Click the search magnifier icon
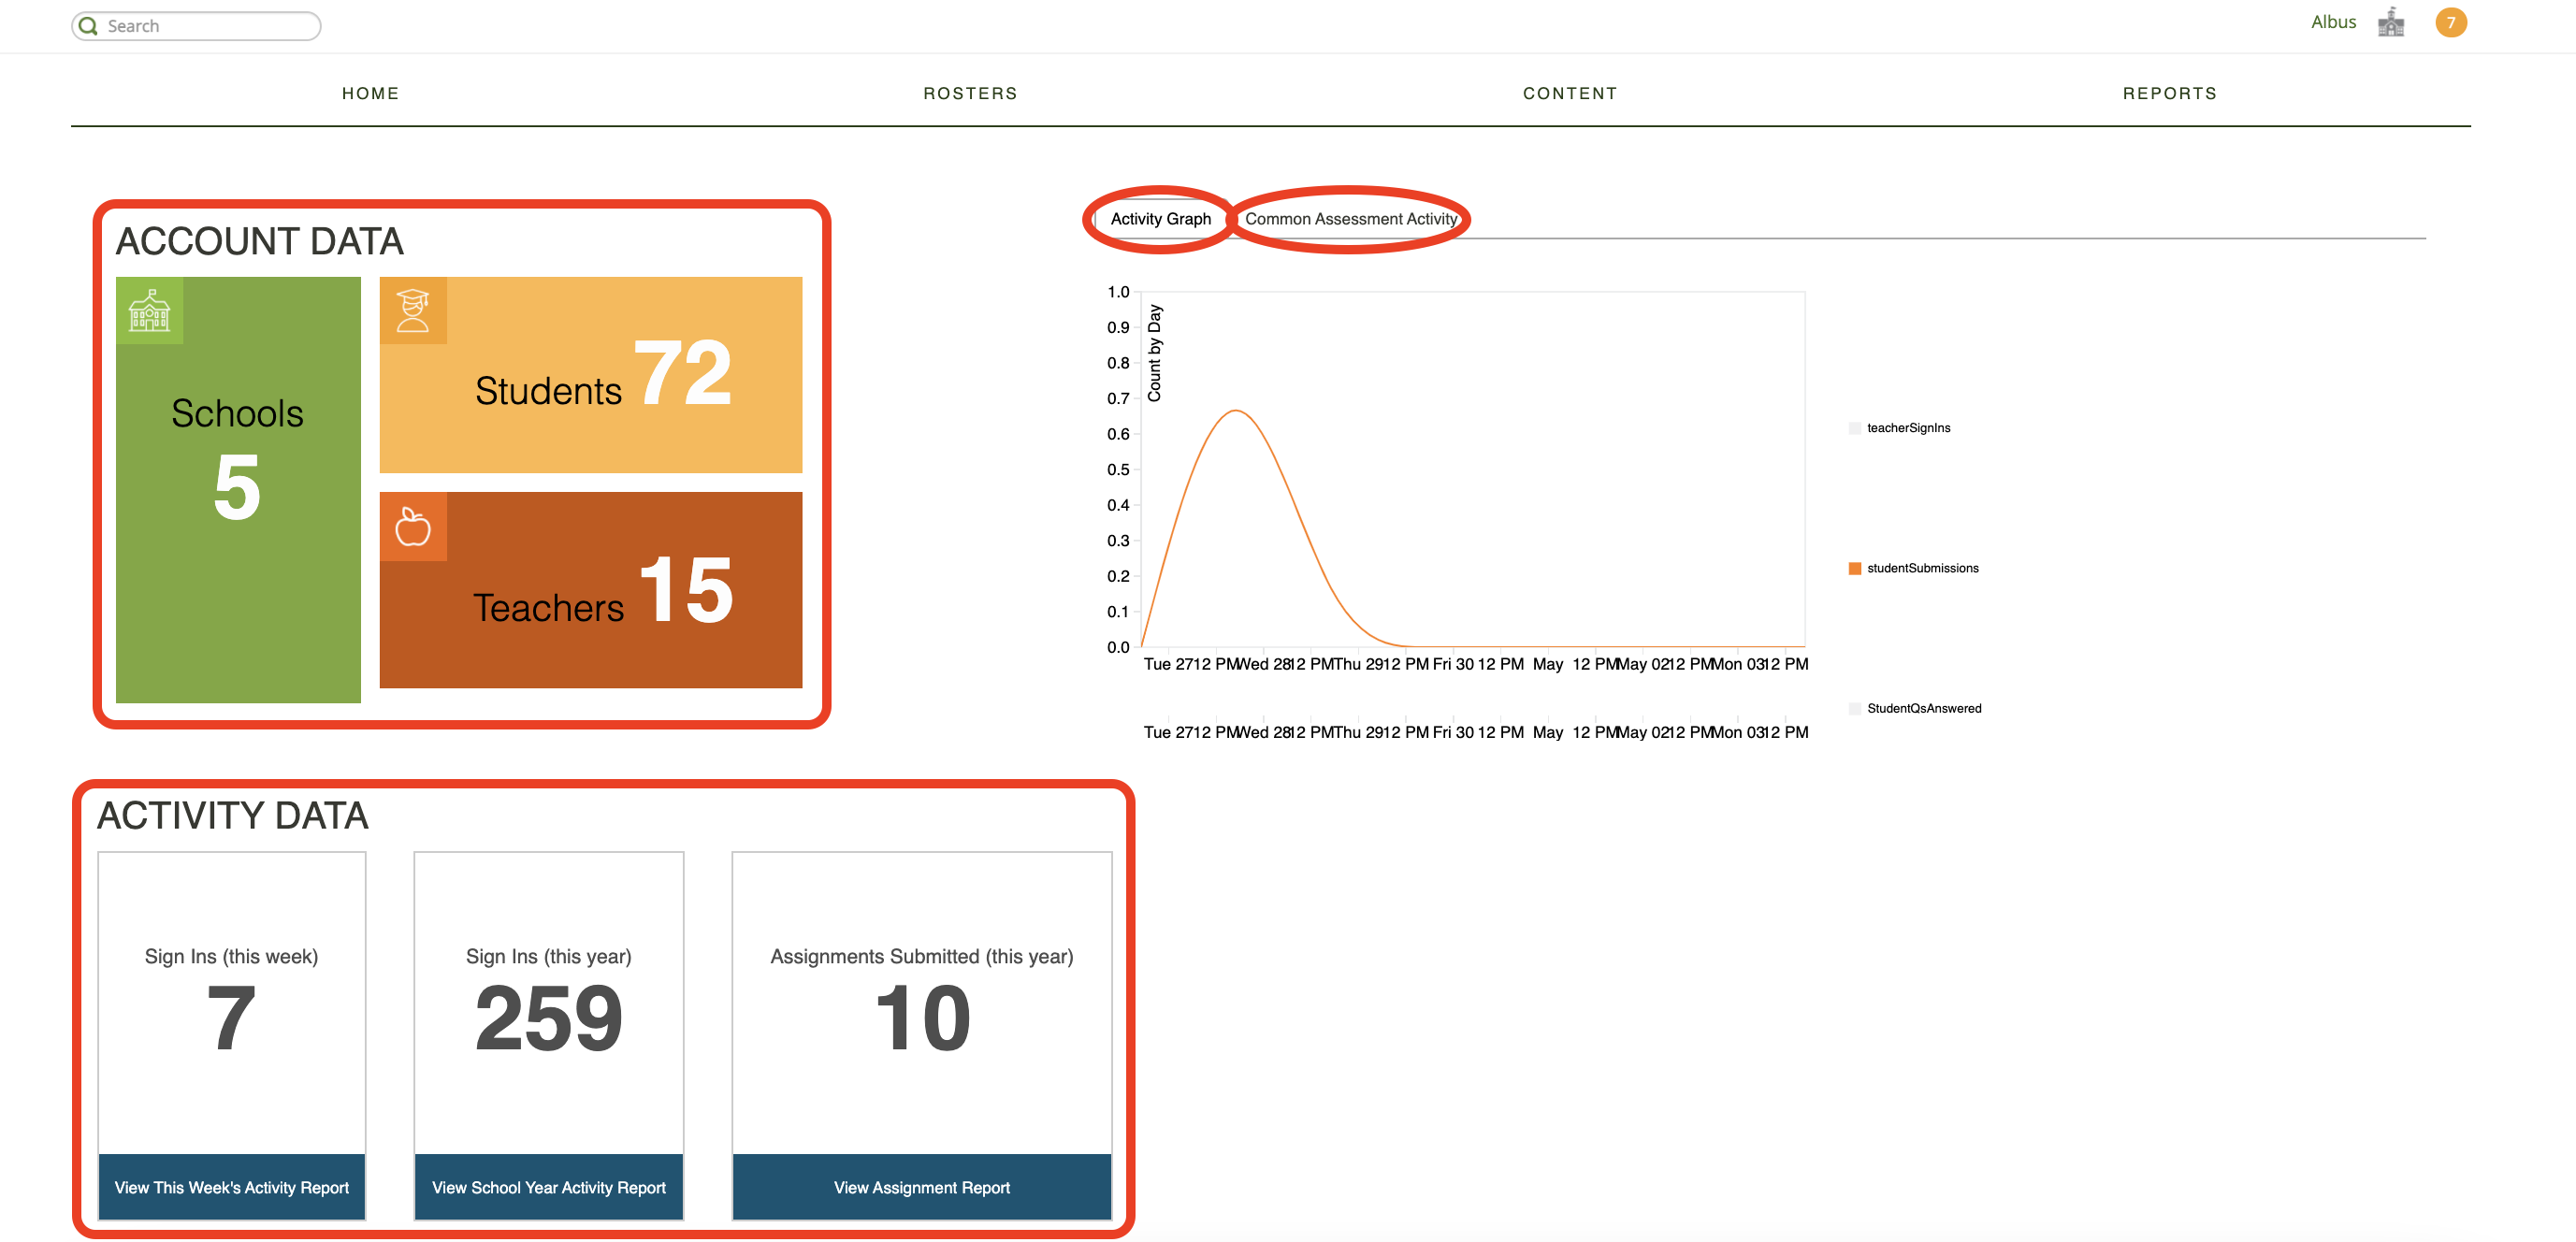Image resolution: width=2576 pixels, height=1242 pixels. click(x=89, y=26)
